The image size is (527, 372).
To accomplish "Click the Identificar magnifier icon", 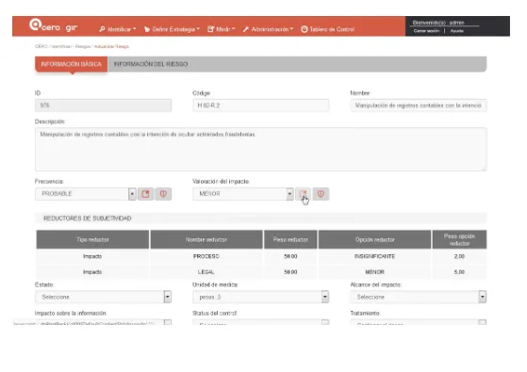I will point(102,29).
